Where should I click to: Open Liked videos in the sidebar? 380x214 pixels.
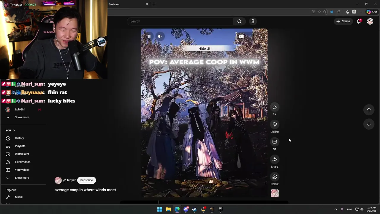pyautogui.click(x=23, y=162)
